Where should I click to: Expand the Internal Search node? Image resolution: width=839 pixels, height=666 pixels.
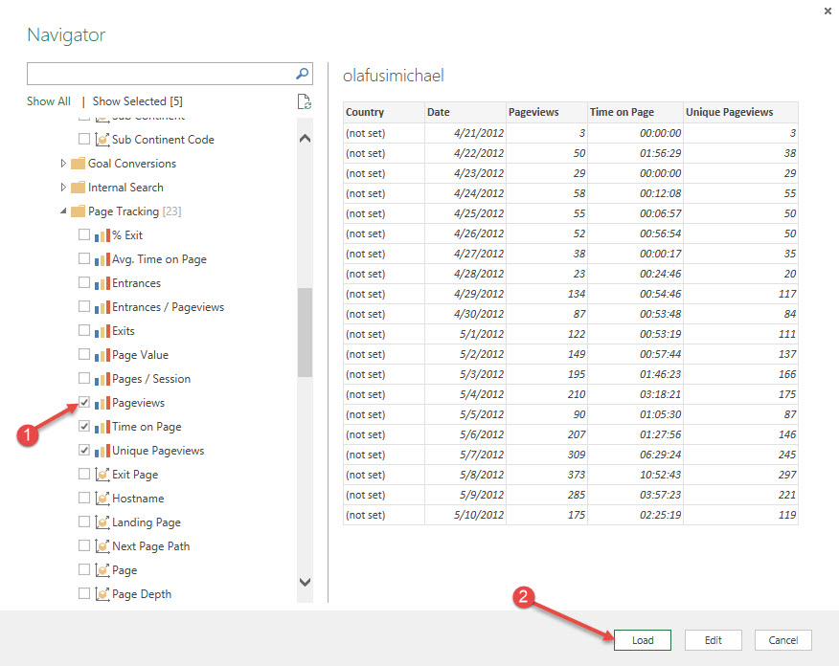(x=61, y=187)
